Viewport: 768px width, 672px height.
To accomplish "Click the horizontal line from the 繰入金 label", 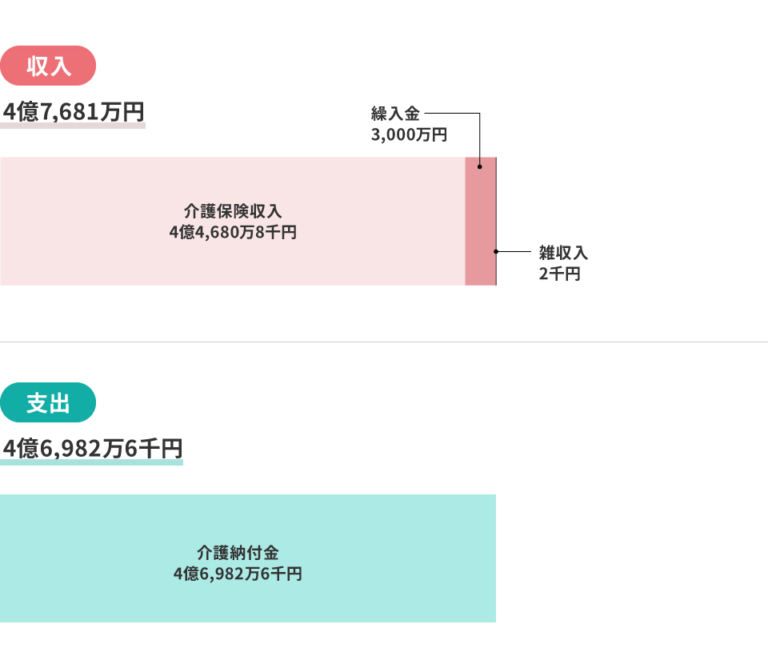I will 452,114.
